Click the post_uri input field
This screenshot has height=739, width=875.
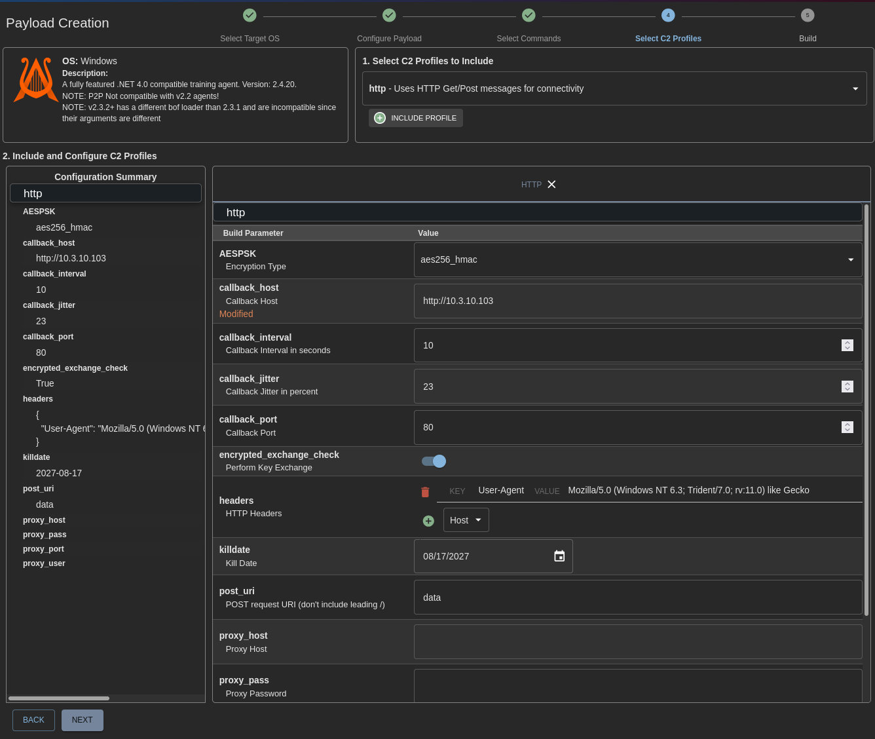click(x=638, y=597)
